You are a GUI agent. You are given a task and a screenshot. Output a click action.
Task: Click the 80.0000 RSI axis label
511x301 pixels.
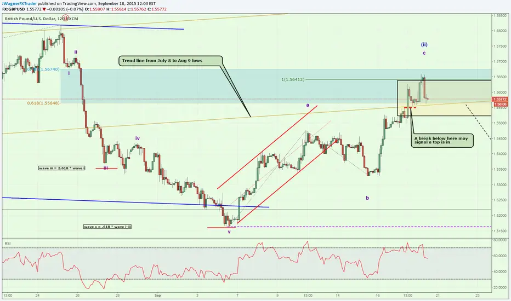pos(500,240)
